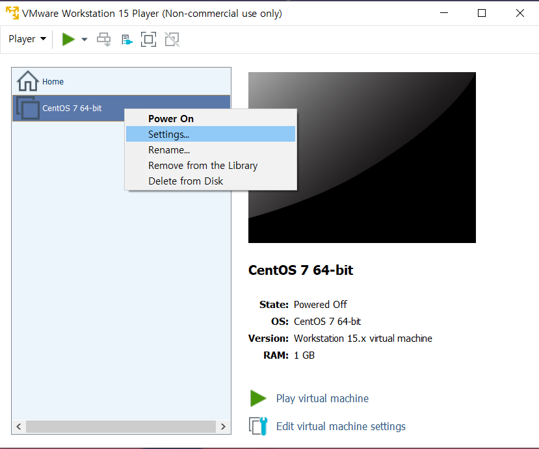
Task: Maximize the VMware Player window
Action: [x=482, y=13]
